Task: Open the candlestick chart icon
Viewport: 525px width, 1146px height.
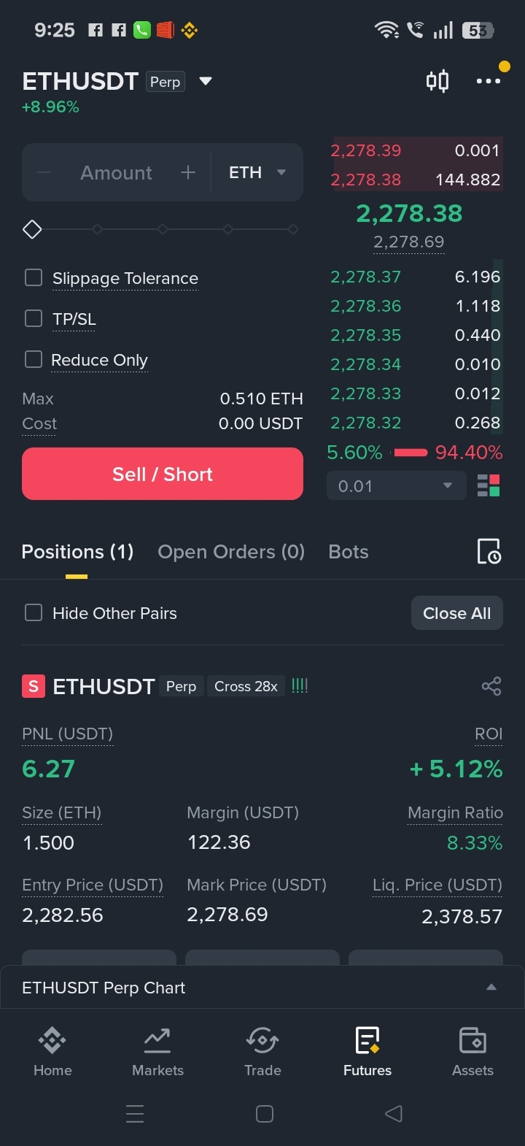Action: (437, 80)
